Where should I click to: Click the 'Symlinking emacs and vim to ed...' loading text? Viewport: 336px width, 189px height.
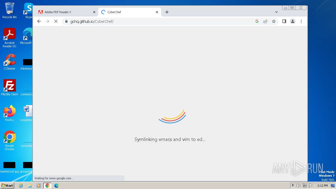click(170, 139)
